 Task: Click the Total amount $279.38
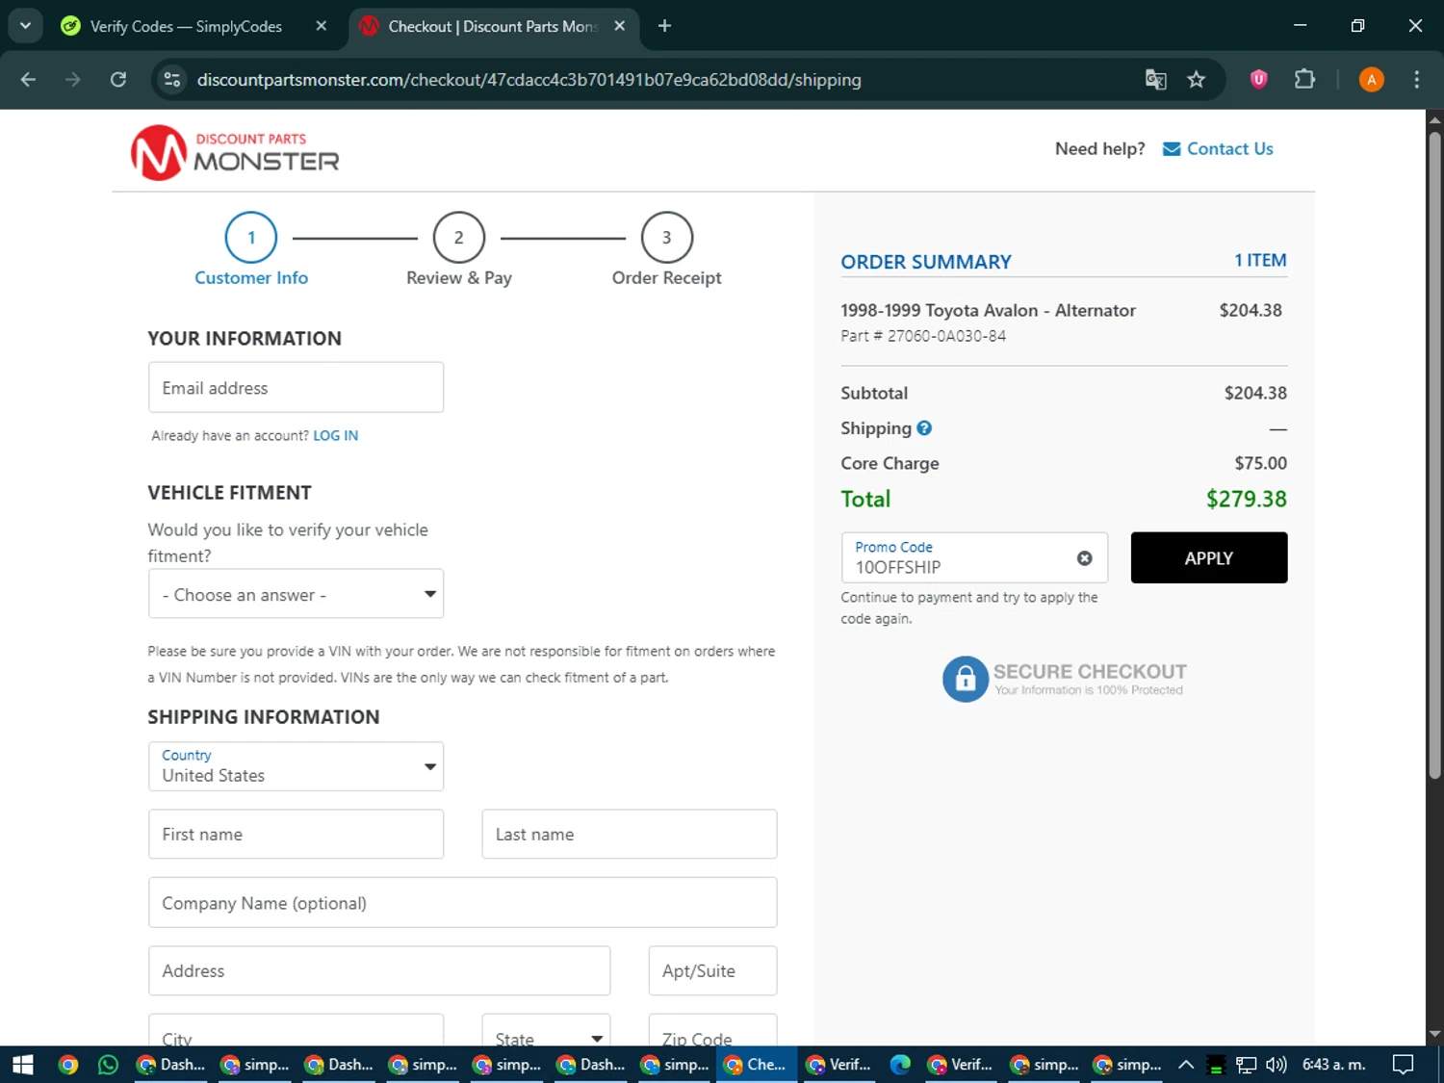(x=1247, y=499)
